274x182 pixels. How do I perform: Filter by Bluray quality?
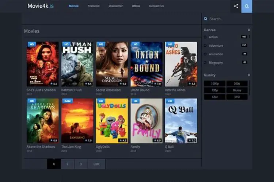coord(237,90)
